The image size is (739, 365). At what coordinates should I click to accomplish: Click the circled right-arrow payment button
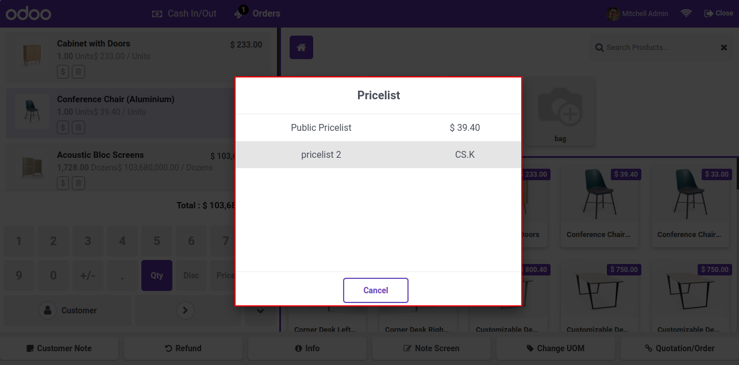[184, 310]
